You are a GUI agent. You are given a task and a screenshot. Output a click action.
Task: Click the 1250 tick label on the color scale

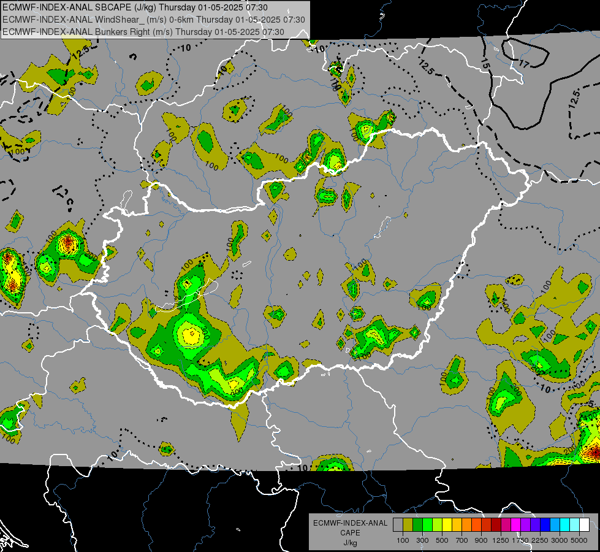coord(501,540)
